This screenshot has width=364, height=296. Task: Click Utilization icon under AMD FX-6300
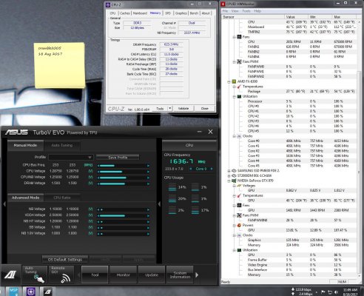click(x=239, y=96)
